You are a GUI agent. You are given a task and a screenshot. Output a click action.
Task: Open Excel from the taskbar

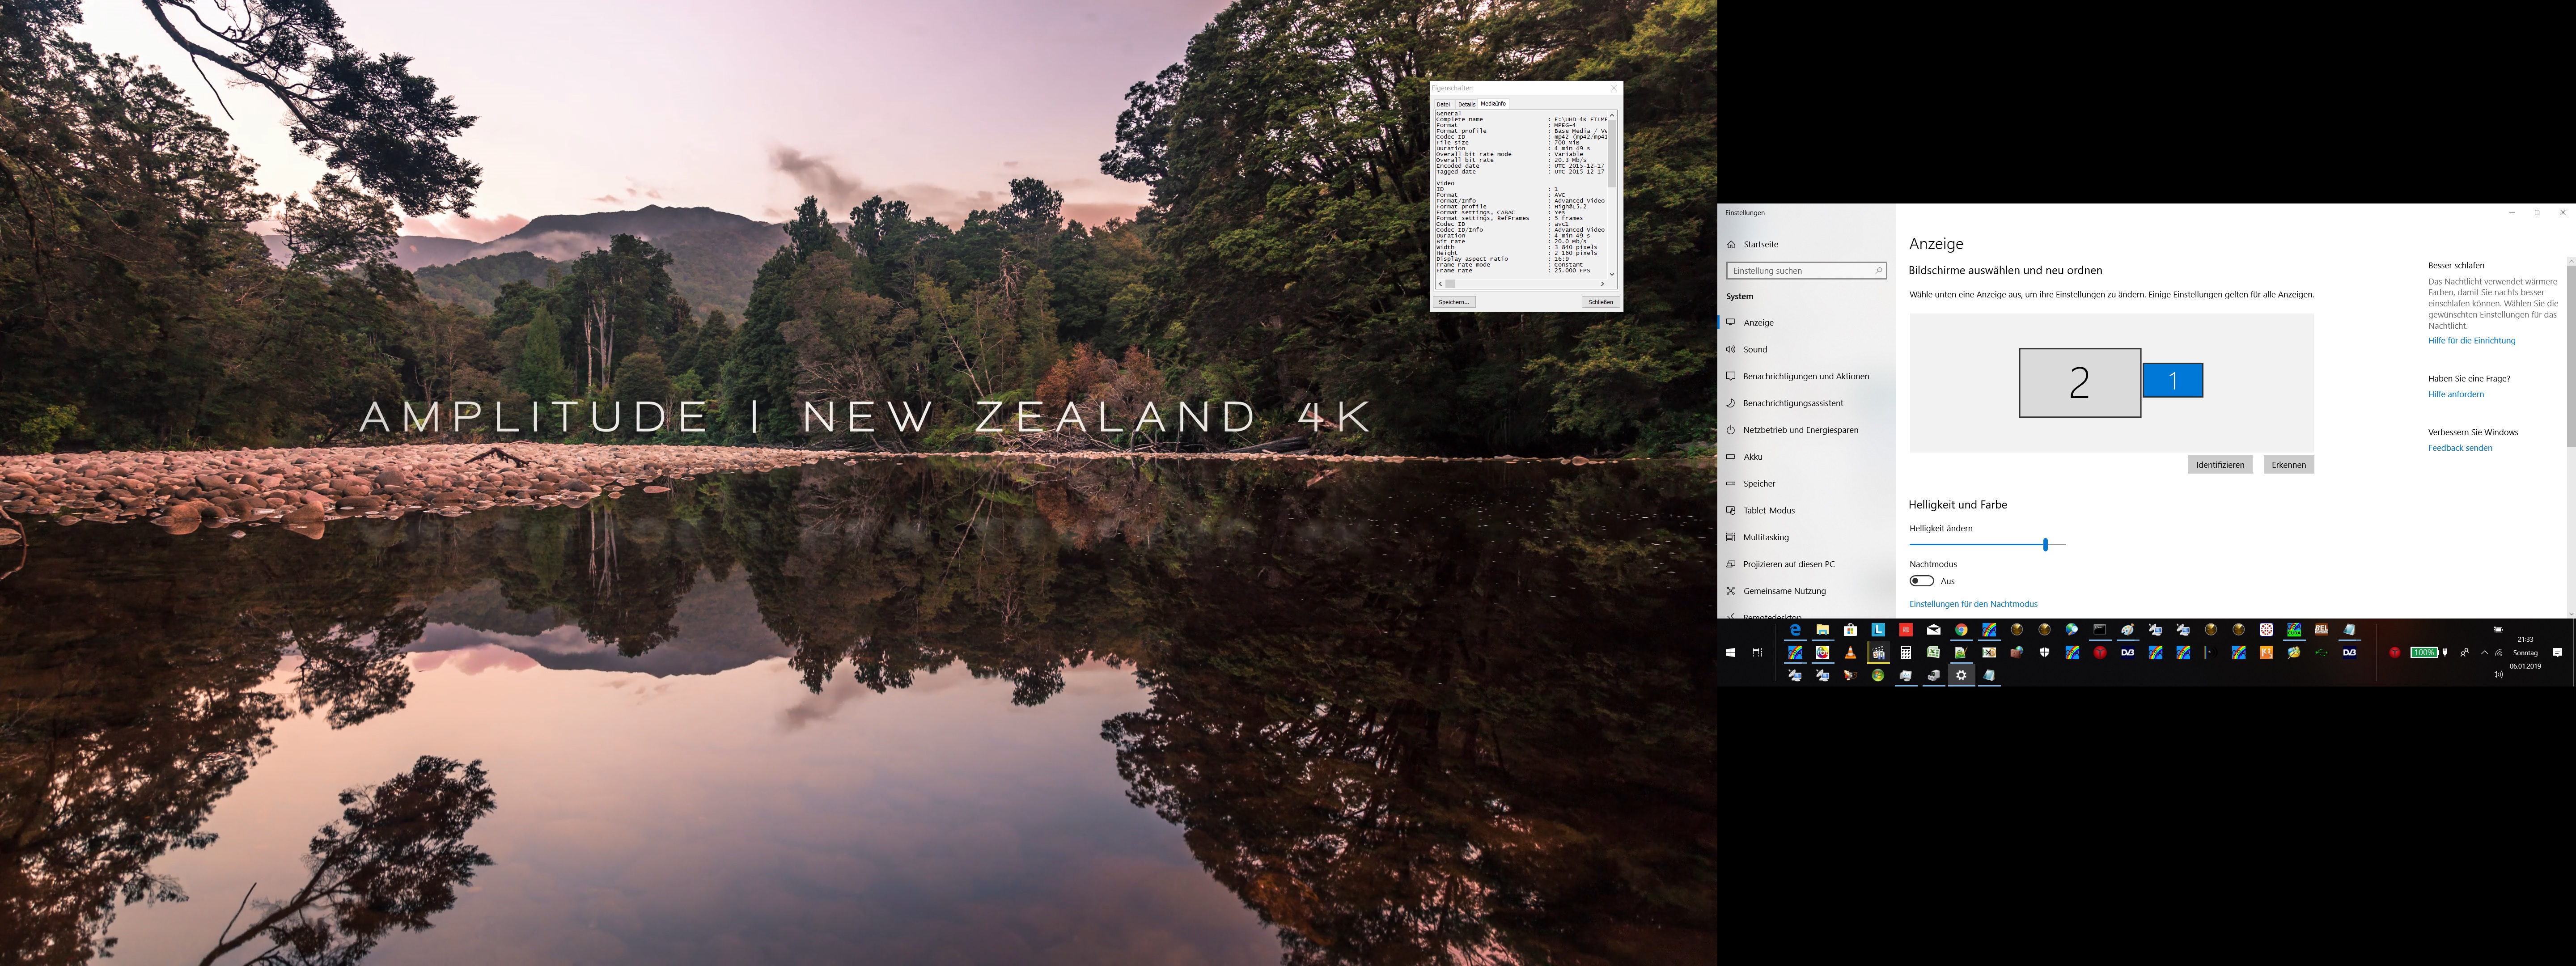pos(1934,653)
